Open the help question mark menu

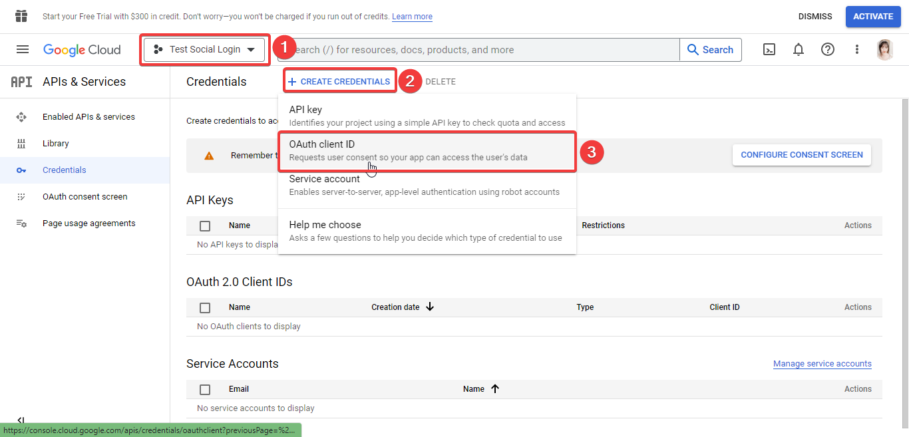[x=828, y=49]
